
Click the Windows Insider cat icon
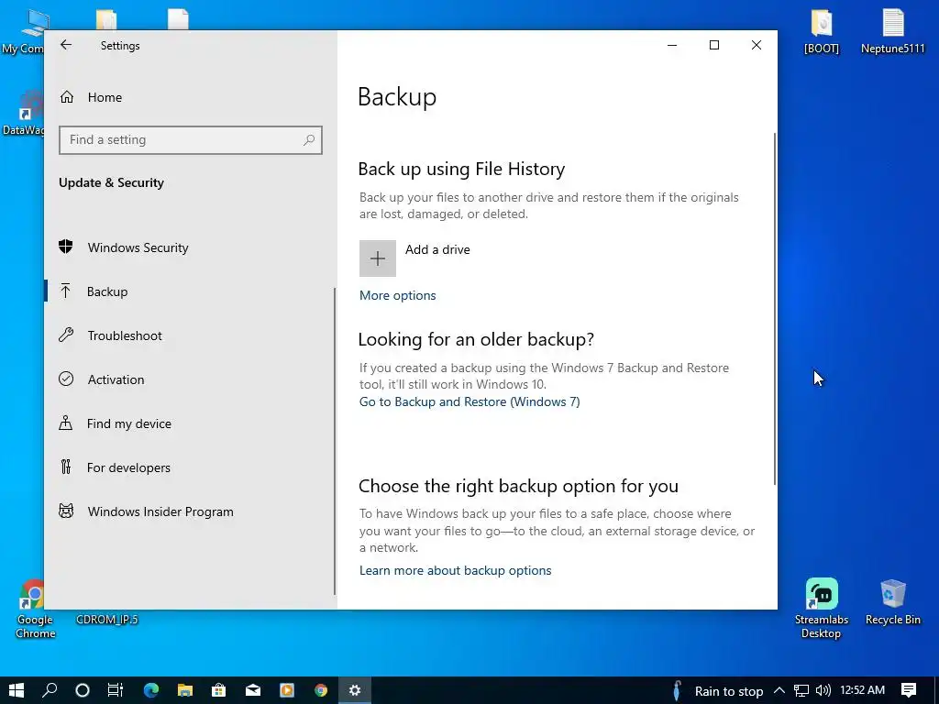66,511
